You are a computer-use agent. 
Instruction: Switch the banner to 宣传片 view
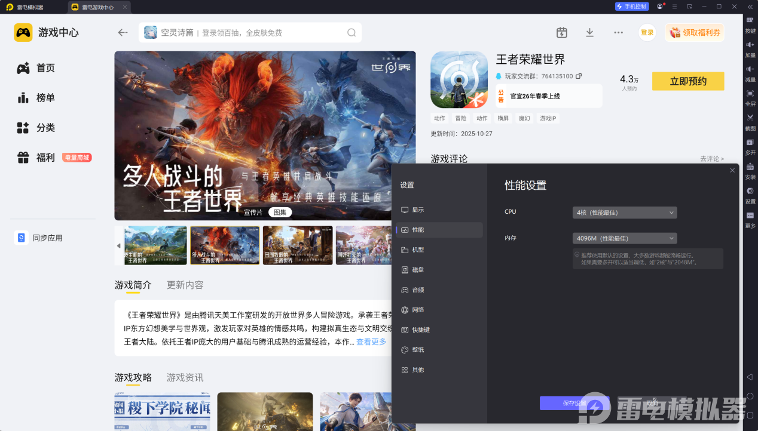click(253, 213)
